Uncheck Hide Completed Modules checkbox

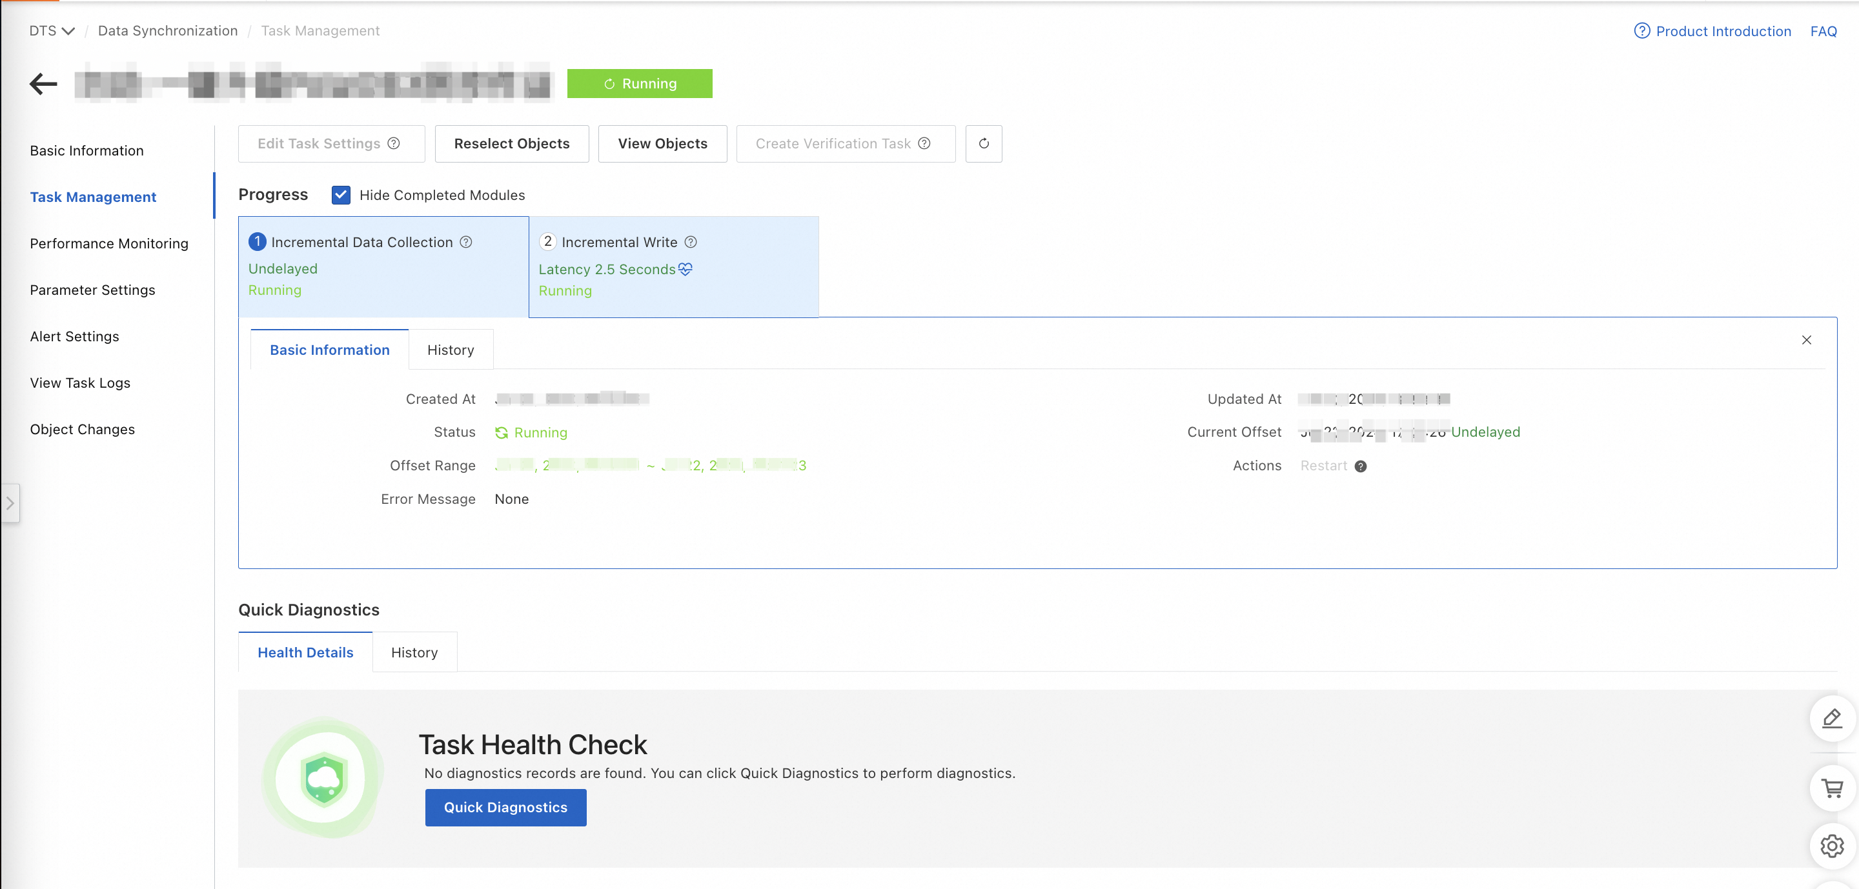341,195
